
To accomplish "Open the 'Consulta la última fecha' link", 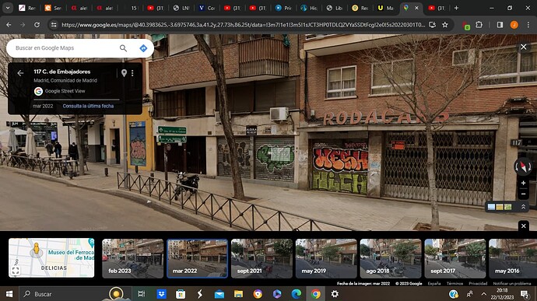I will pos(88,106).
